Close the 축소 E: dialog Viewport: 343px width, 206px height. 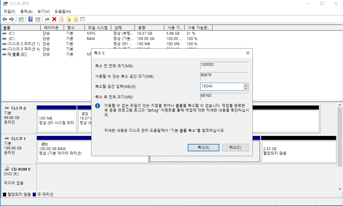[248, 53]
